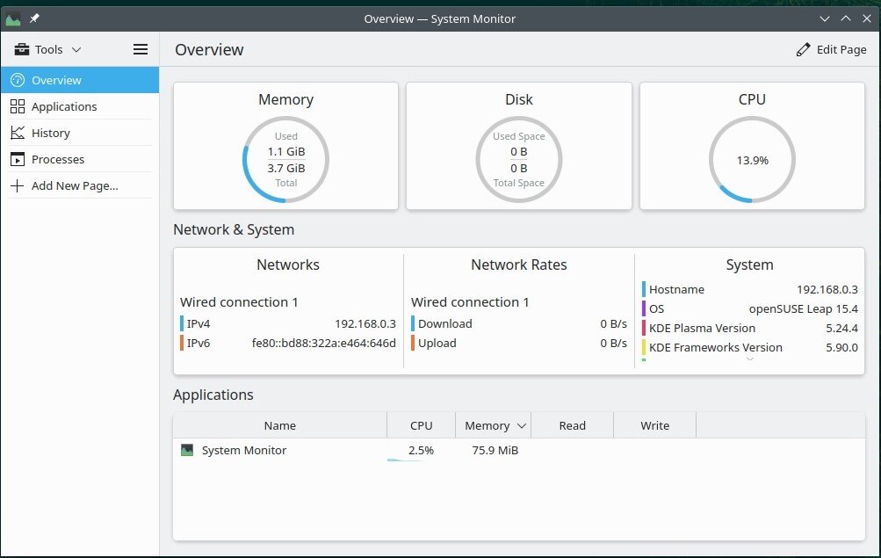The height and width of the screenshot is (558, 881).
Task: Choose Add New Page… entry
Action: pyautogui.click(x=80, y=185)
